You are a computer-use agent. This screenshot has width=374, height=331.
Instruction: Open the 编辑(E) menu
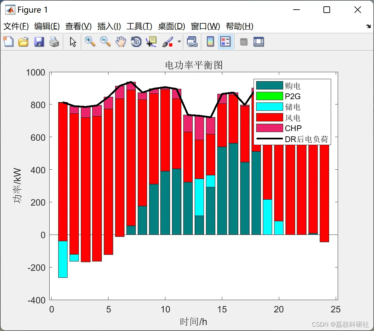pyautogui.click(x=47, y=26)
